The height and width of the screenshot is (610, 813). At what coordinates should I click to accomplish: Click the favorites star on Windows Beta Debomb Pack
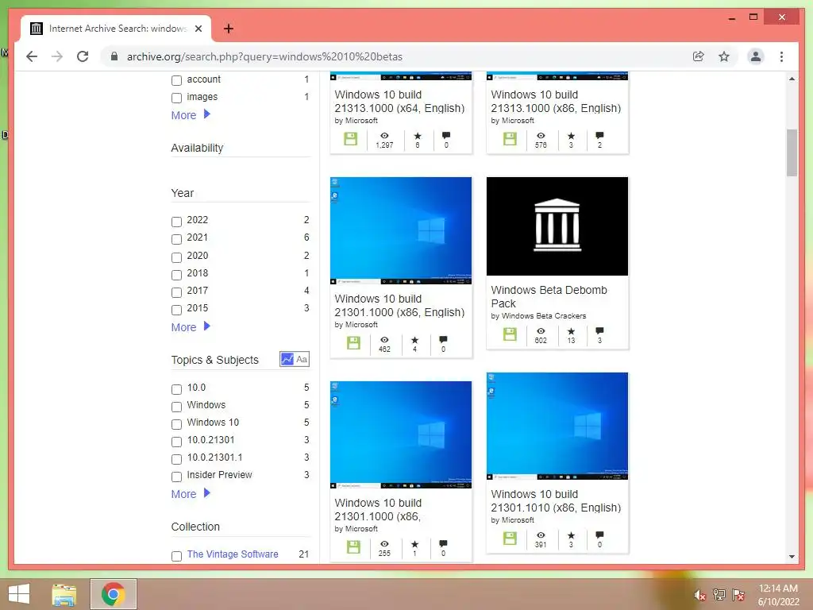571,331
